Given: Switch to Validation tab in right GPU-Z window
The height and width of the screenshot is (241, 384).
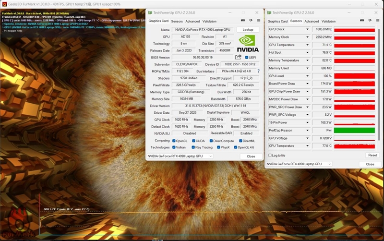Looking at the screenshot, I should [x=328, y=21].
